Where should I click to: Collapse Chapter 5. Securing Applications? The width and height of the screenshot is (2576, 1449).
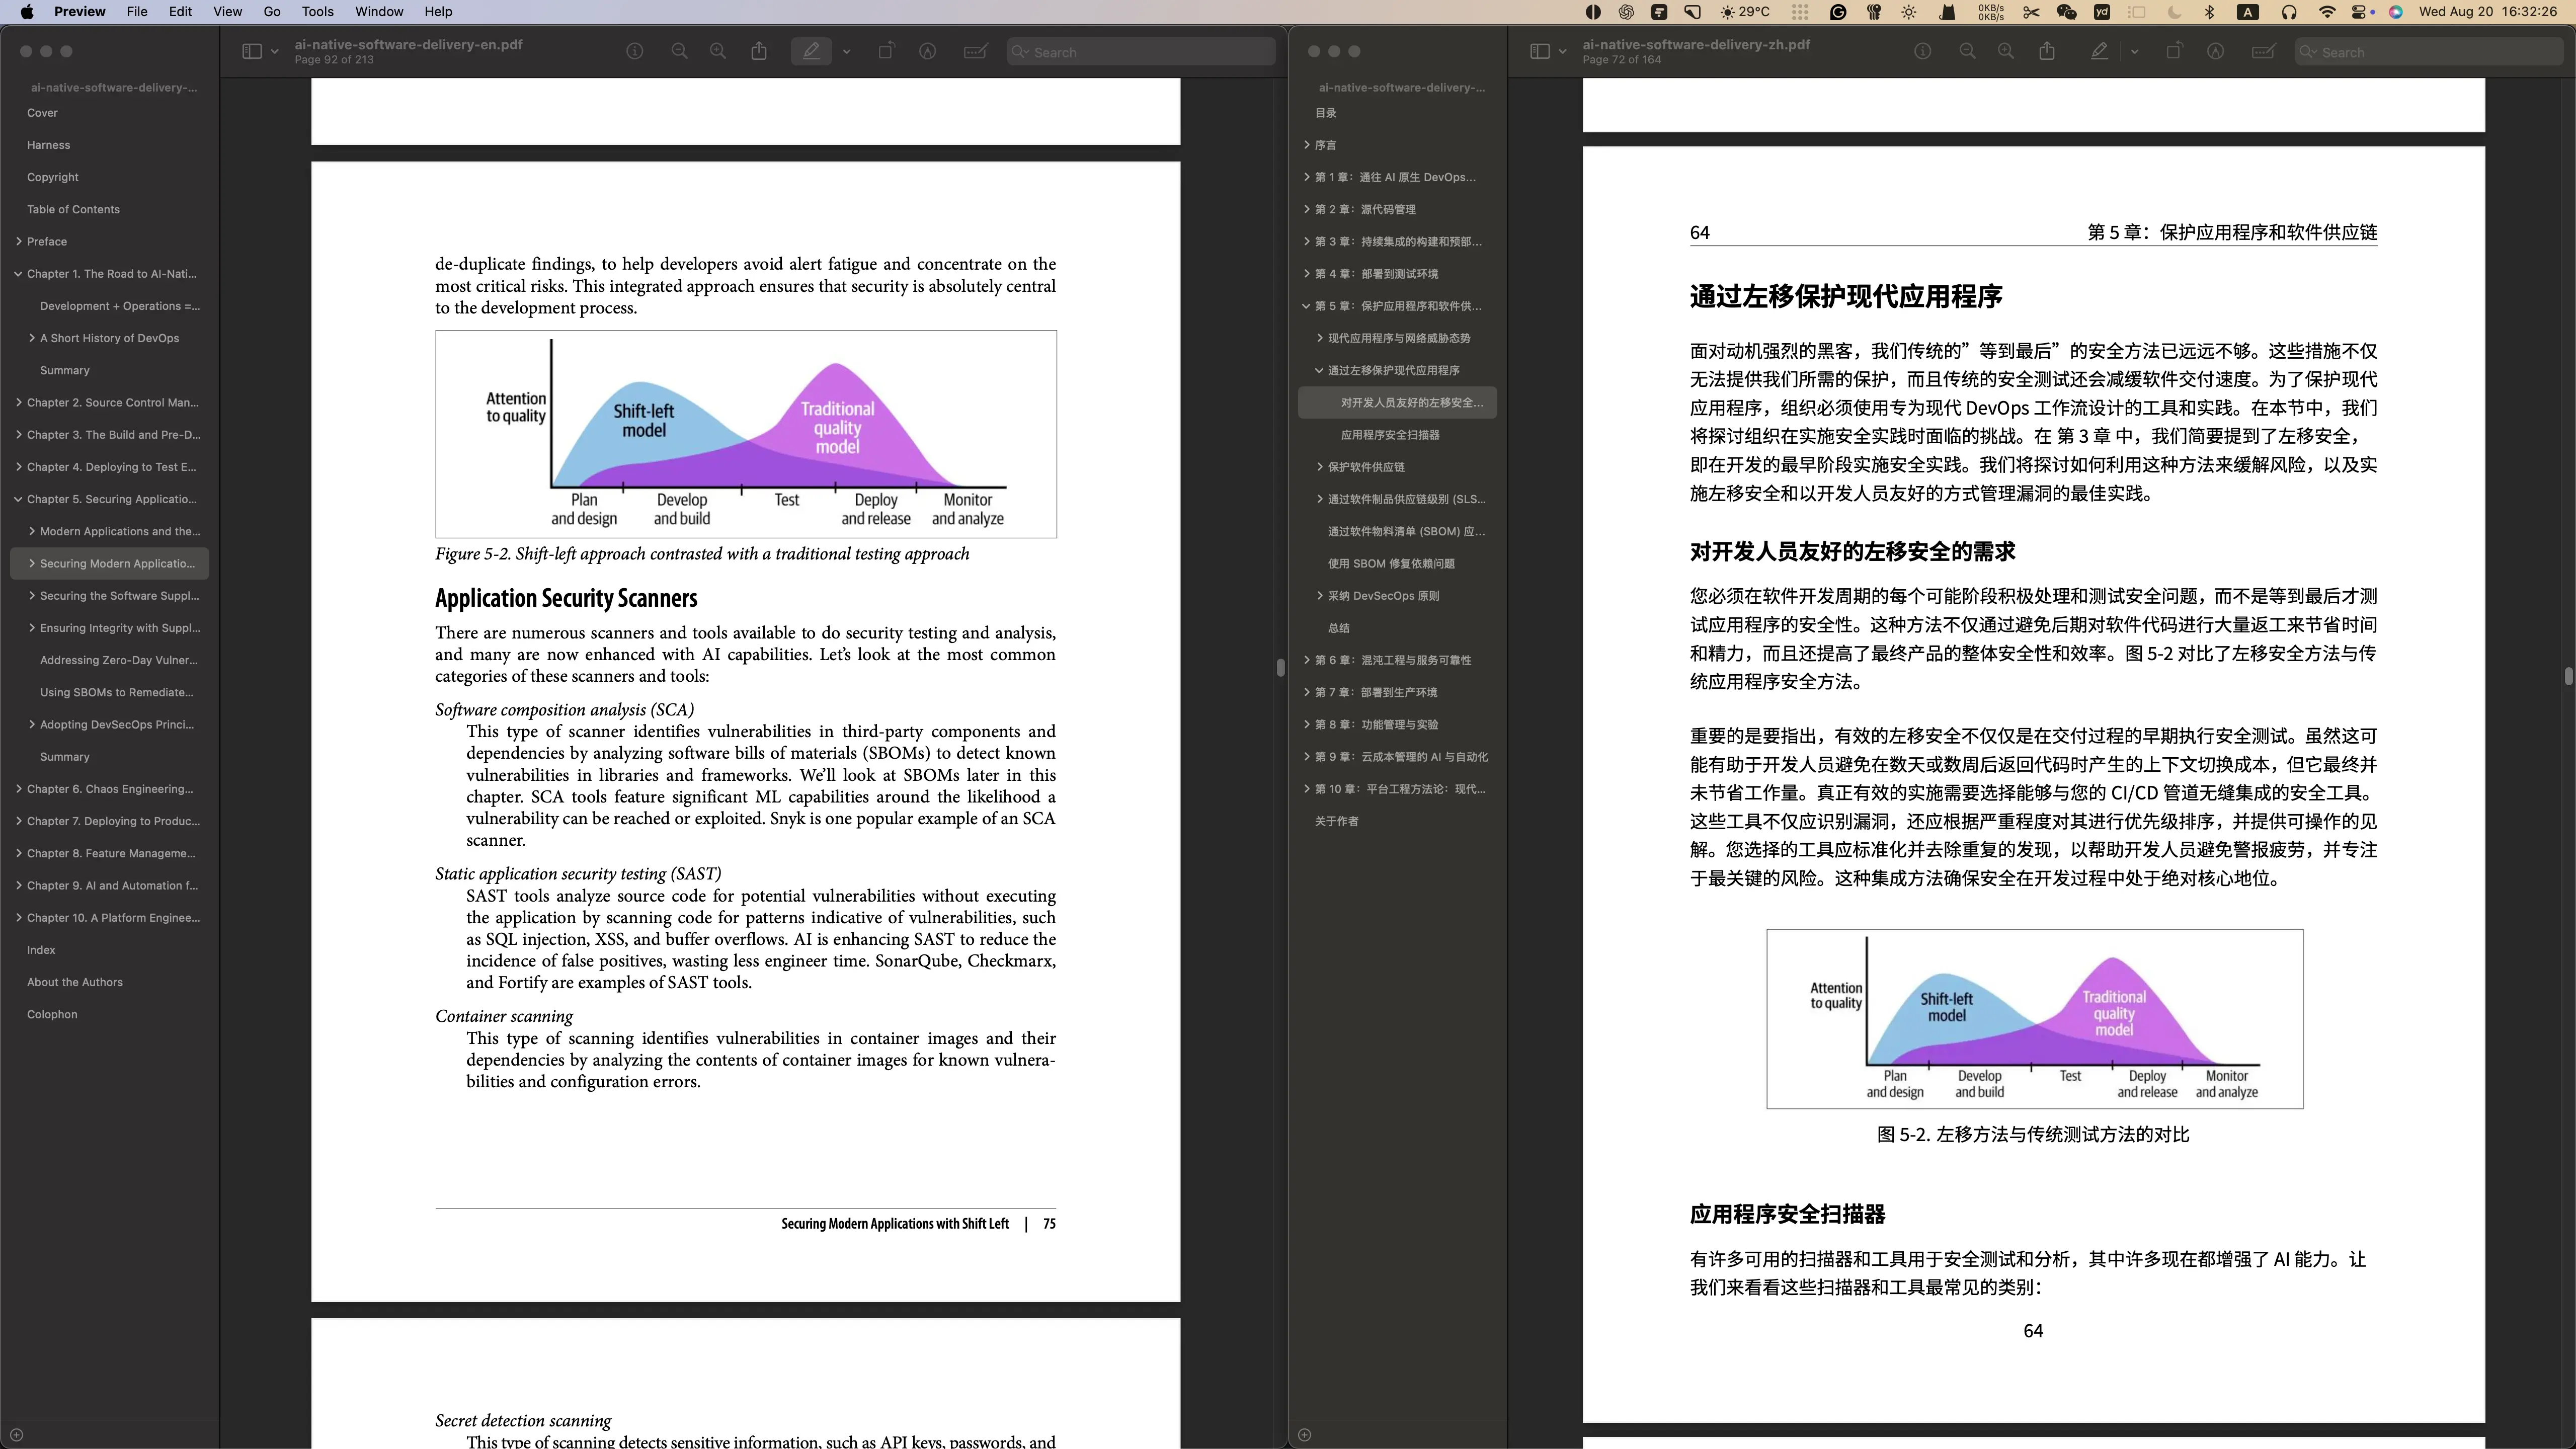click(19, 499)
